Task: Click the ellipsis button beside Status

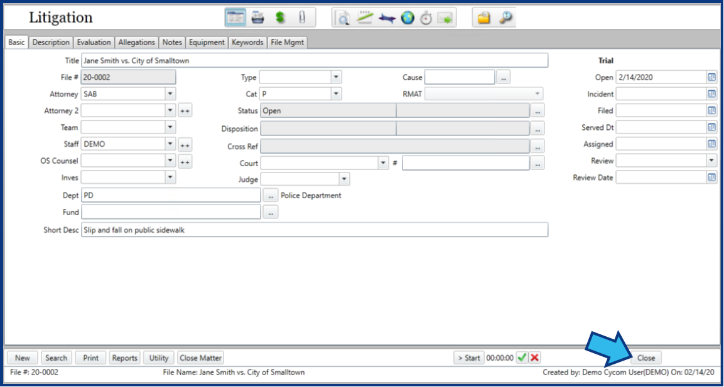Action: (x=538, y=110)
